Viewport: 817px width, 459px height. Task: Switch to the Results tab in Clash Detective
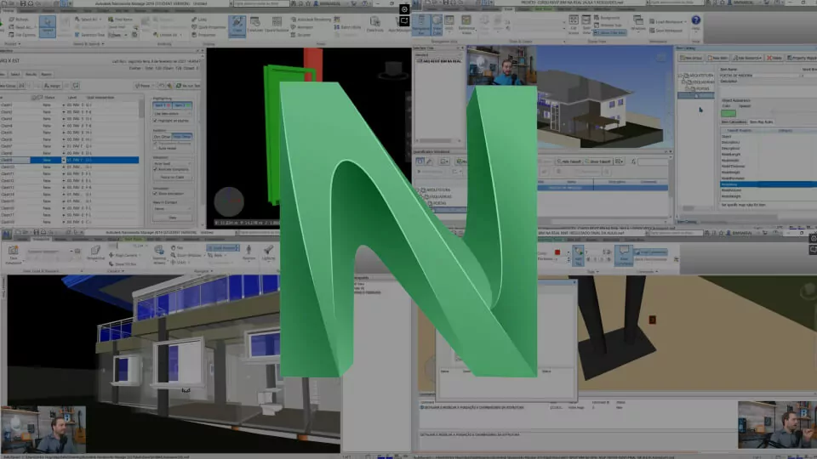click(31, 75)
